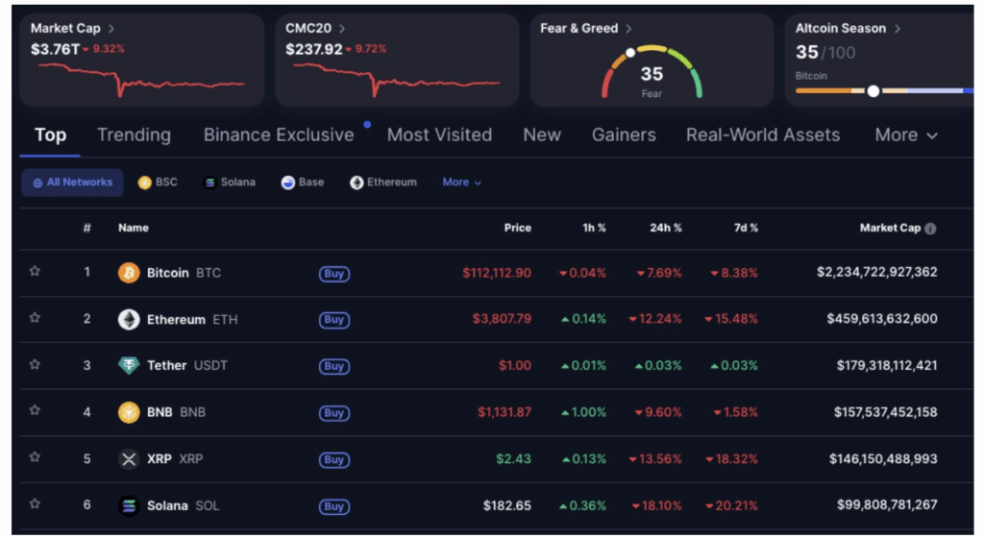
Task: Open the Gainers tab
Action: pos(624,135)
